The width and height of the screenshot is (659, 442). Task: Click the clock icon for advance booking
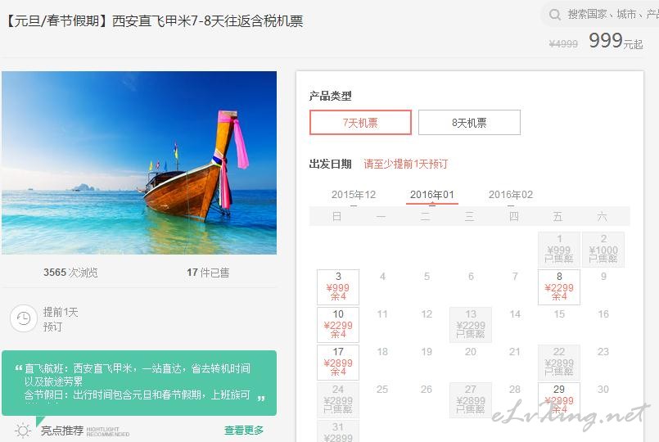click(24, 318)
